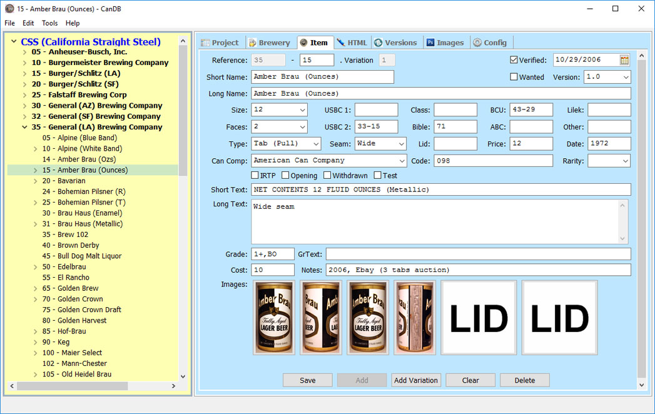655x414 pixels.
Task: Open the fourth can seam image thumbnail
Action: click(415, 318)
